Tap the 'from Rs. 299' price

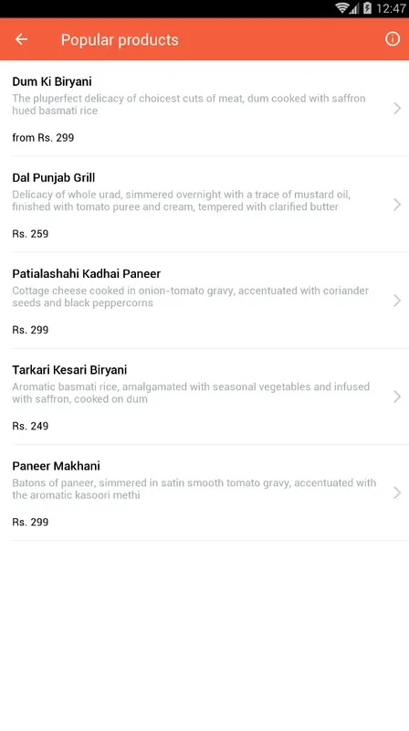(x=43, y=138)
